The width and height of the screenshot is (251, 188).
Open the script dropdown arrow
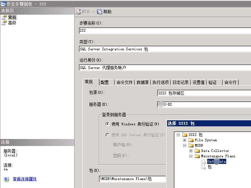(x=94, y=12)
